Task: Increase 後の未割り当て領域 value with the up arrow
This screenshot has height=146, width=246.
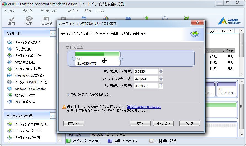Action: pyautogui.click(x=161, y=85)
